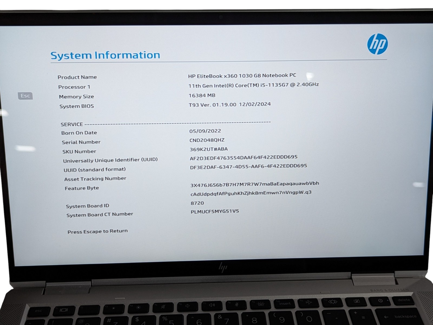Select the SKU Number label

click(x=79, y=151)
